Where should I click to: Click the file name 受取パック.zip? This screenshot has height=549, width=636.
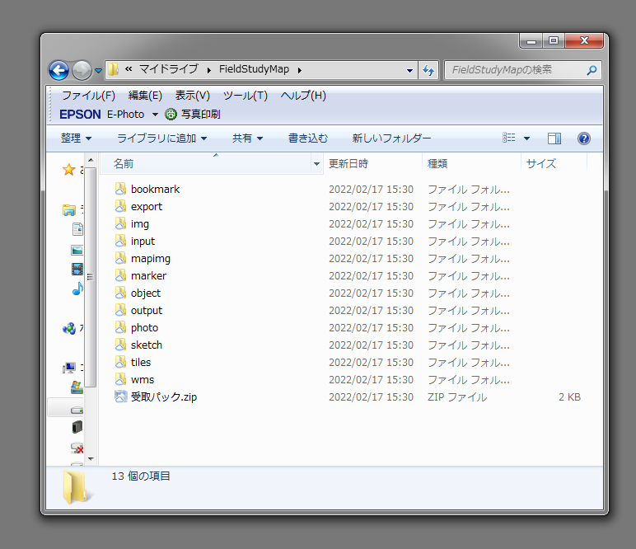coord(163,396)
